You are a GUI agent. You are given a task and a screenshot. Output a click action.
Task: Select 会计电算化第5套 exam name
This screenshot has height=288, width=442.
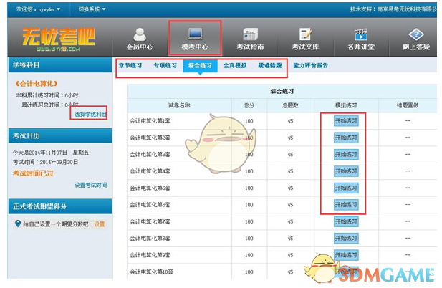click(150, 188)
